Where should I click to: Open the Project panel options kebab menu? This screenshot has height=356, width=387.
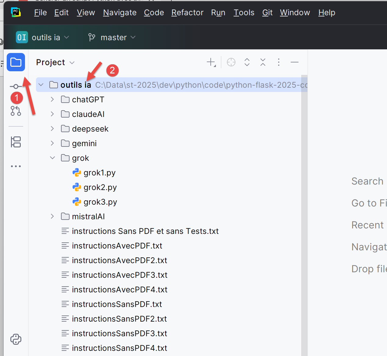pyautogui.click(x=278, y=62)
